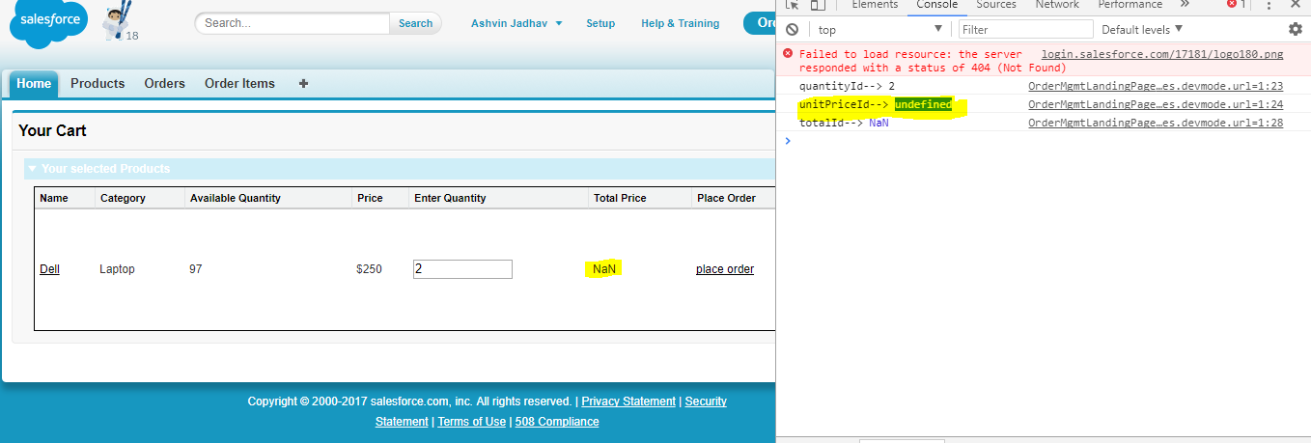Screen dimensions: 1311x443
Task: Open source link ending in 1:28
Action: click(x=1156, y=123)
